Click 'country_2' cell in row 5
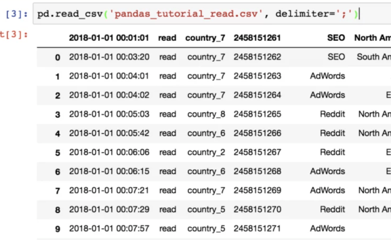The width and height of the screenshot is (391, 240). [x=206, y=152]
